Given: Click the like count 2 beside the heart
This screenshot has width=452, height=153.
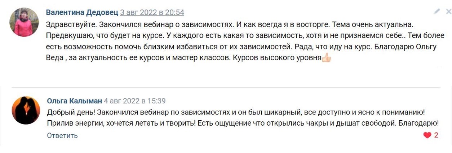Looking at the screenshot, I should pos(436,135).
